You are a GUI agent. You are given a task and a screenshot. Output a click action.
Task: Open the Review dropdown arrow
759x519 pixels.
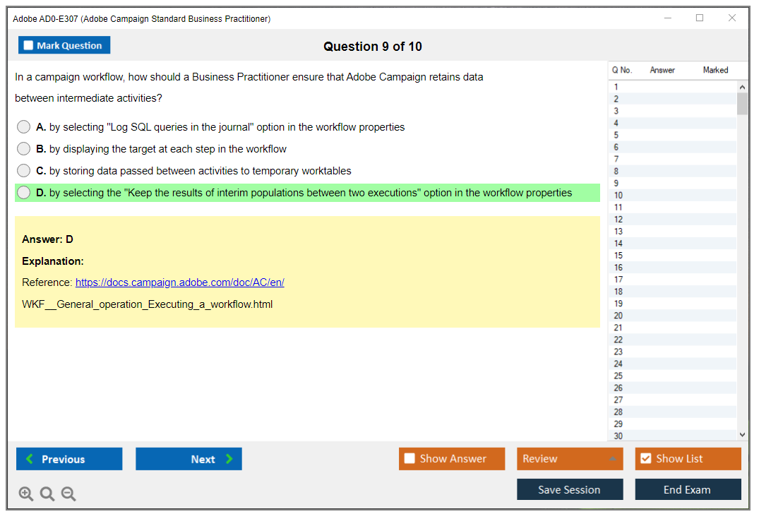(x=611, y=460)
